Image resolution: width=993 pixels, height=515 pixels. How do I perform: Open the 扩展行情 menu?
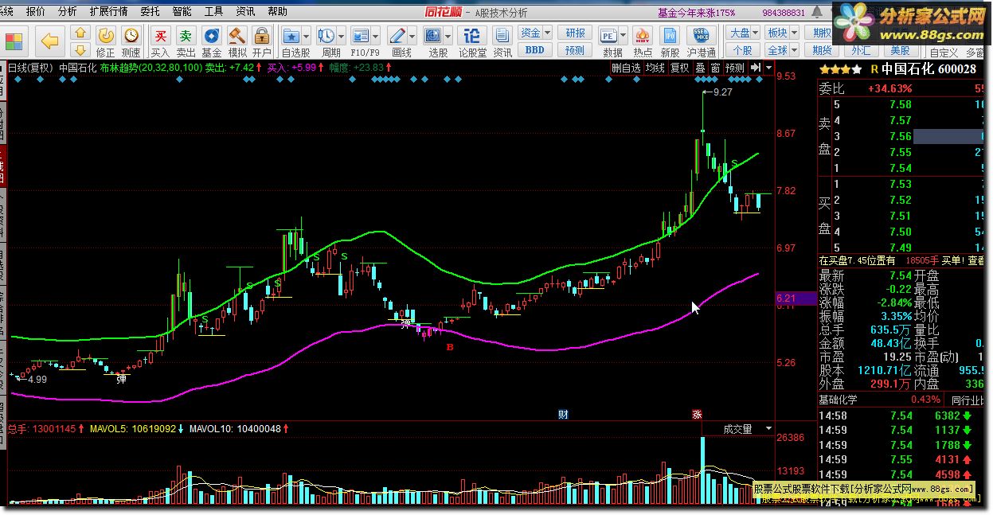click(x=109, y=12)
